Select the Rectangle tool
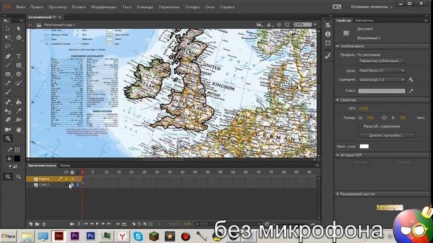Image resolution: width=433 pixels, height=243 pixels. (x=18, y=65)
